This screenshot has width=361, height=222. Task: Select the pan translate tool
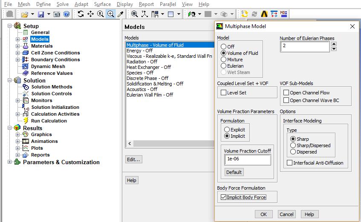coord(90,14)
